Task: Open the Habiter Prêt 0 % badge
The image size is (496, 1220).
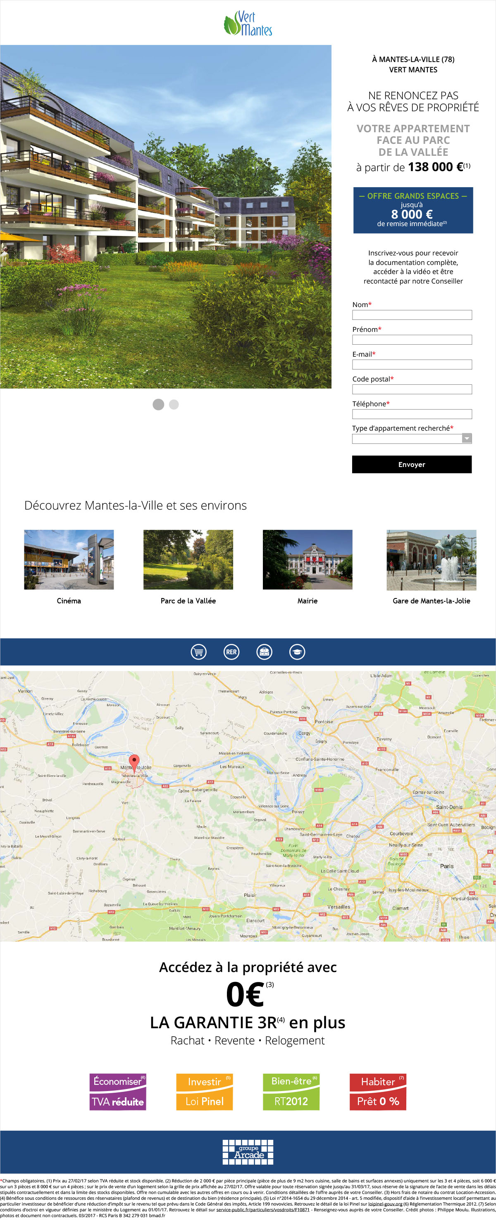Action: pos(377,1091)
